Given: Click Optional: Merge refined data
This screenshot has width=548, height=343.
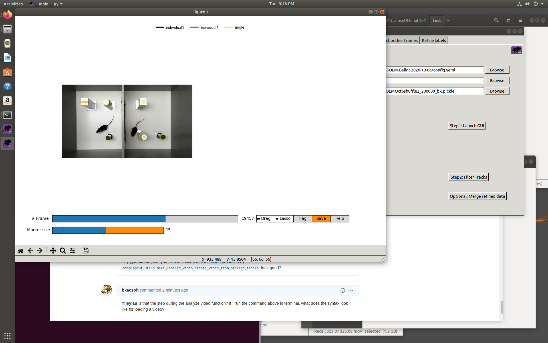Looking at the screenshot, I should click(x=478, y=196).
